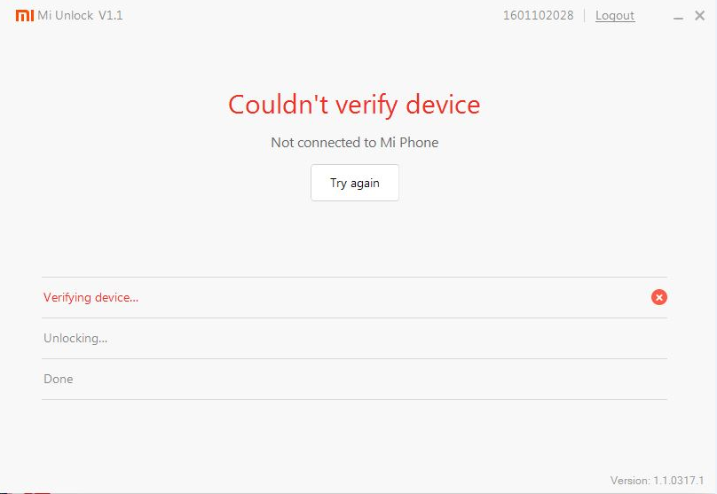Select the Verifying device step row
The height and width of the screenshot is (494, 717).
[354, 297]
